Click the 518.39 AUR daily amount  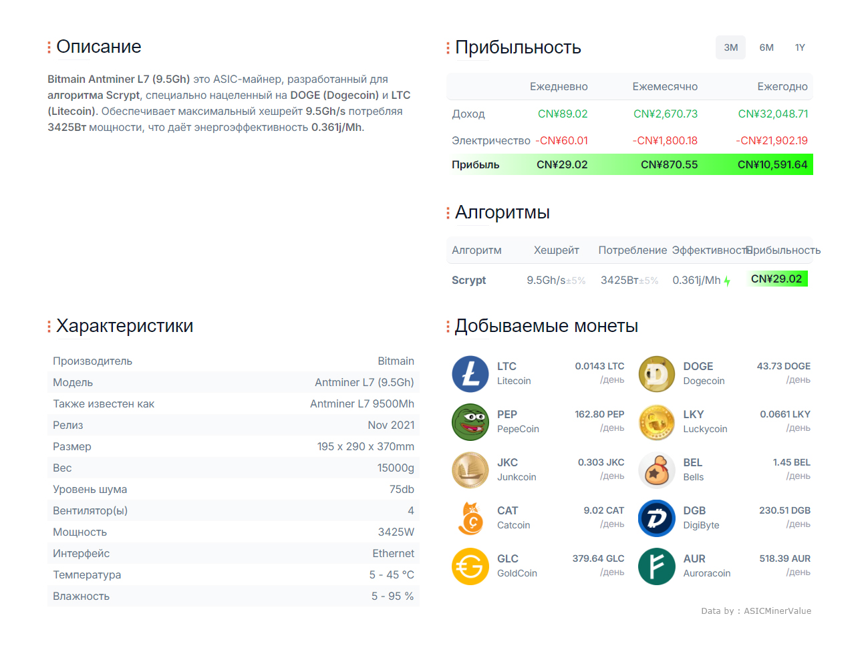(784, 558)
